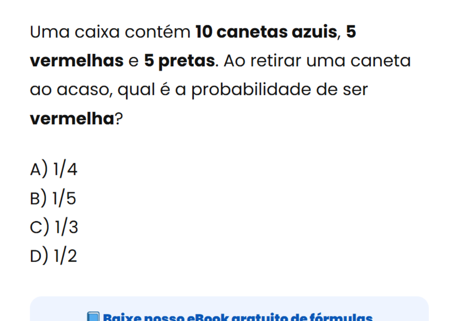Pick answer option C) 1/3
The width and height of the screenshot is (453, 321).
click(54, 227)
